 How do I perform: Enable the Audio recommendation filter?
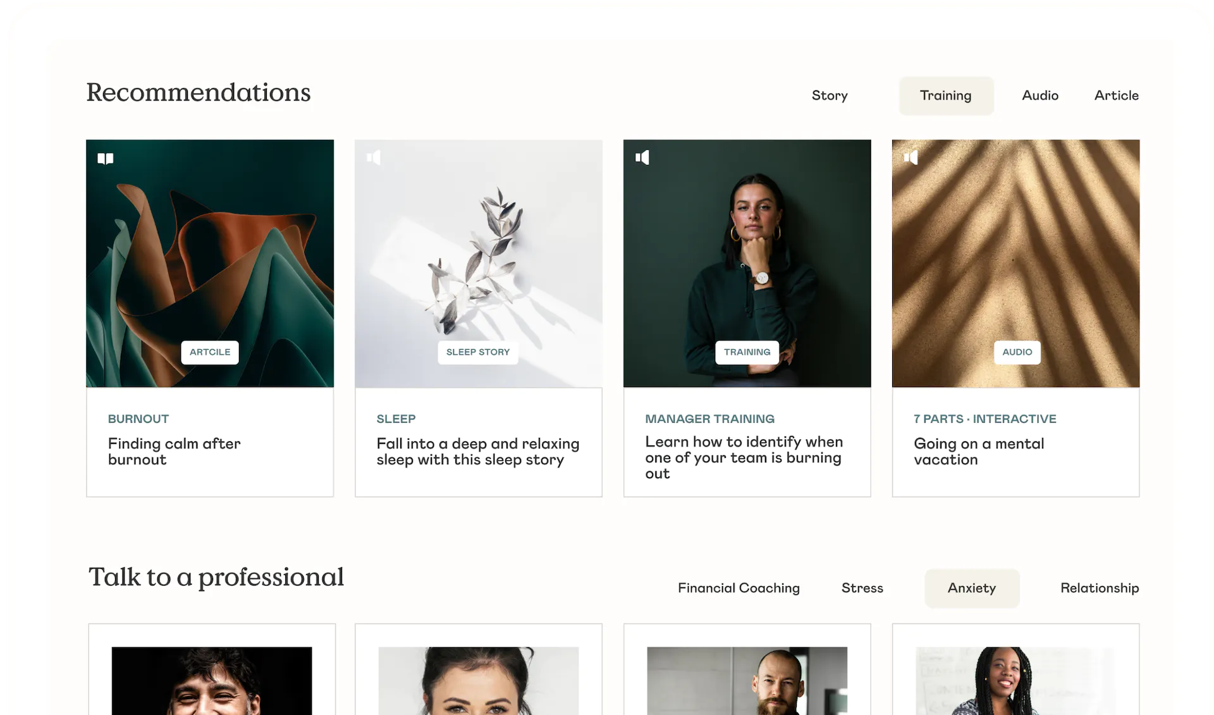[1039, 95]
